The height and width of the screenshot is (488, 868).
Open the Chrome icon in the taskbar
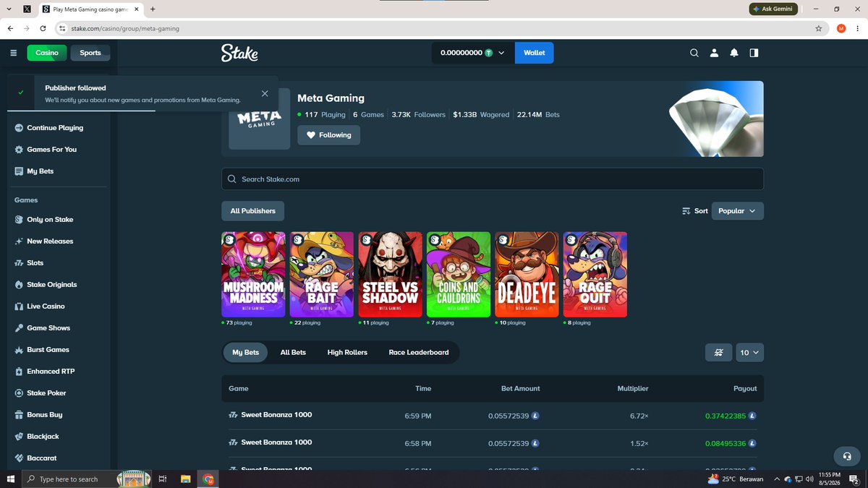[x=208, y=479]
